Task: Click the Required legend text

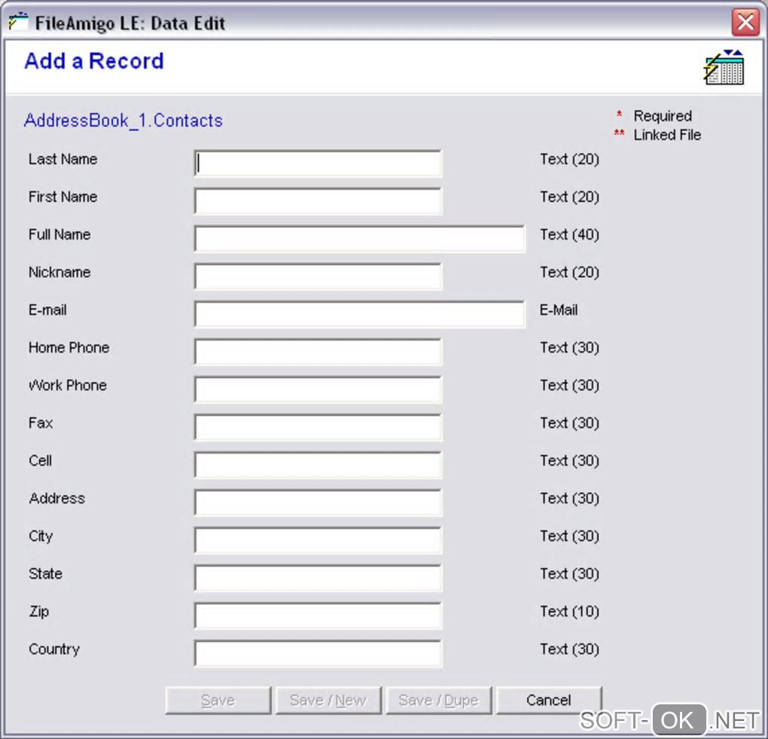Action: (663, 116)
